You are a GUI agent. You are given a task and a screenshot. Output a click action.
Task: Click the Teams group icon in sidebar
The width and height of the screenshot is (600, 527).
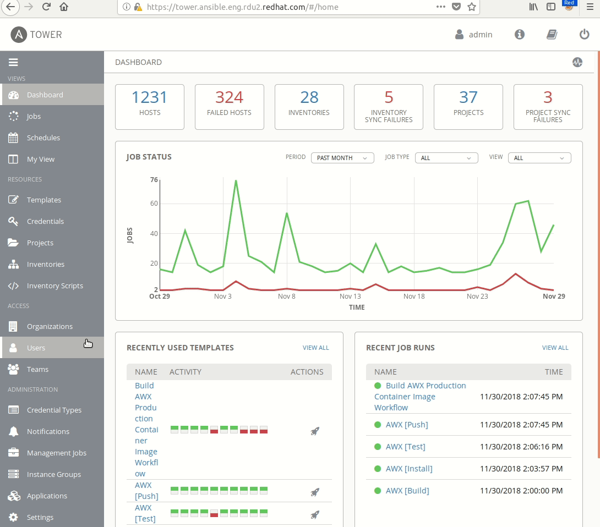pyautogui.click(x=13, y=369)
